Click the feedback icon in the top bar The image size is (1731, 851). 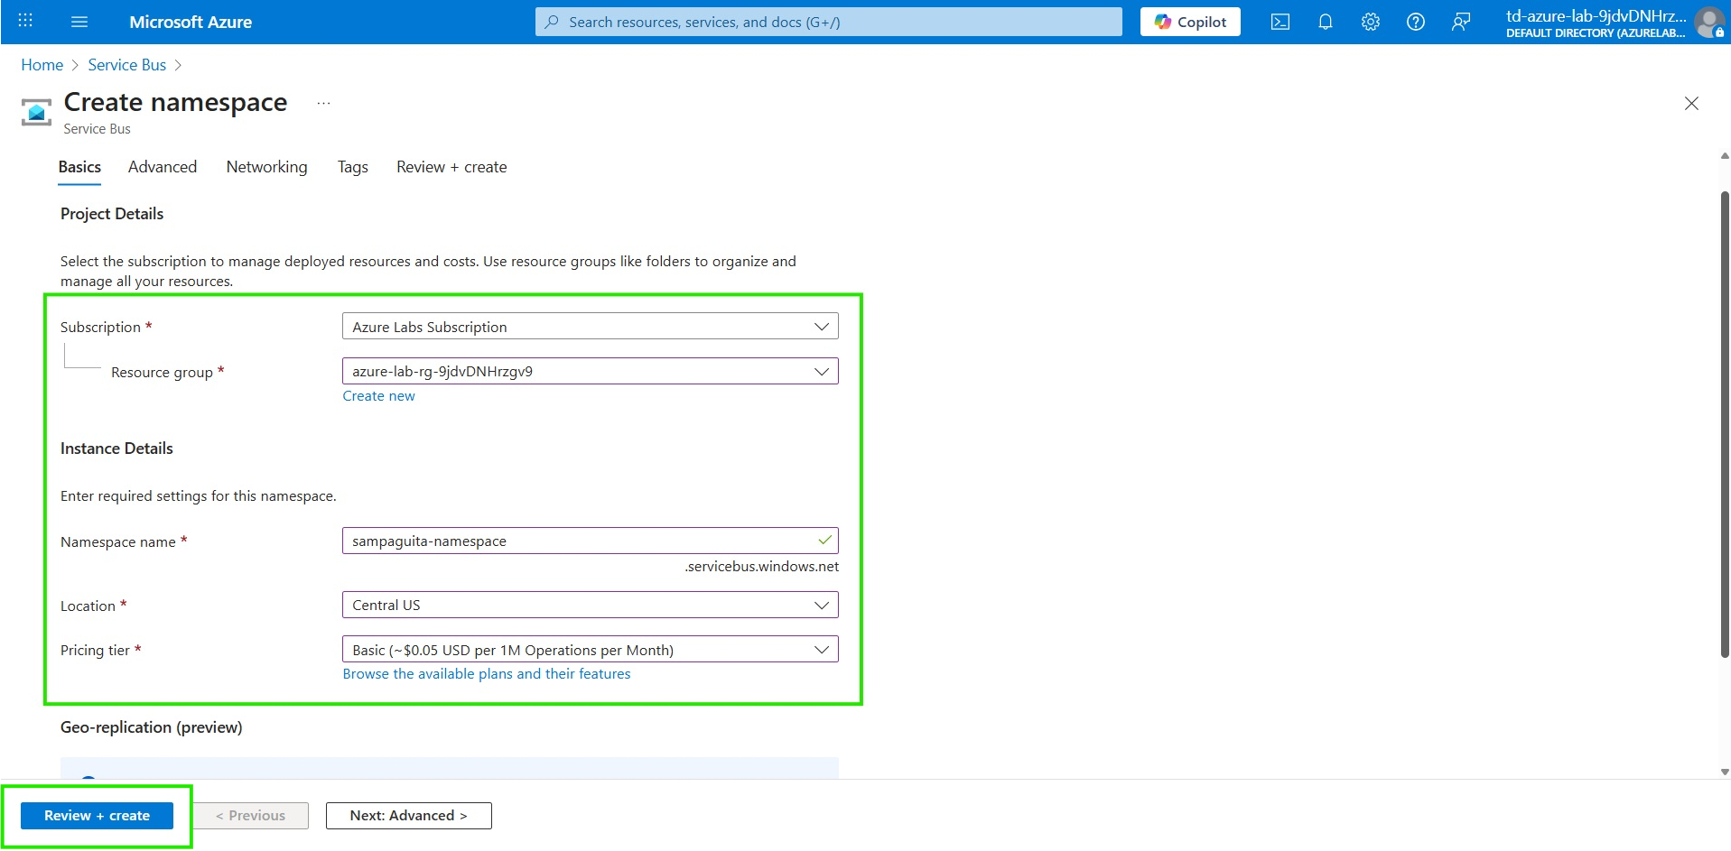click(x=1462, y=21)
